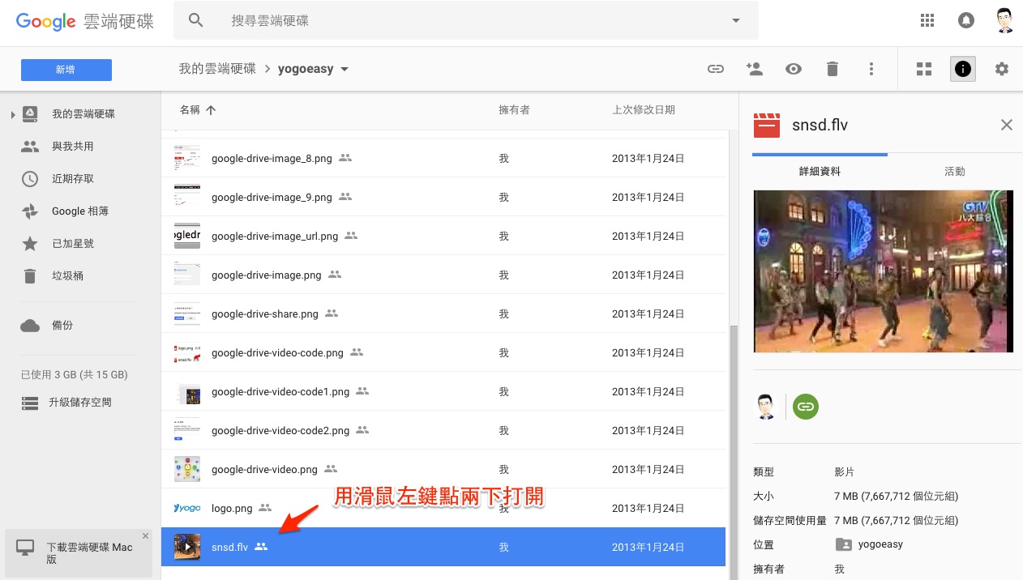Sort by Name column header
The height and width of the screenshot is (580, 1023).
197,110
